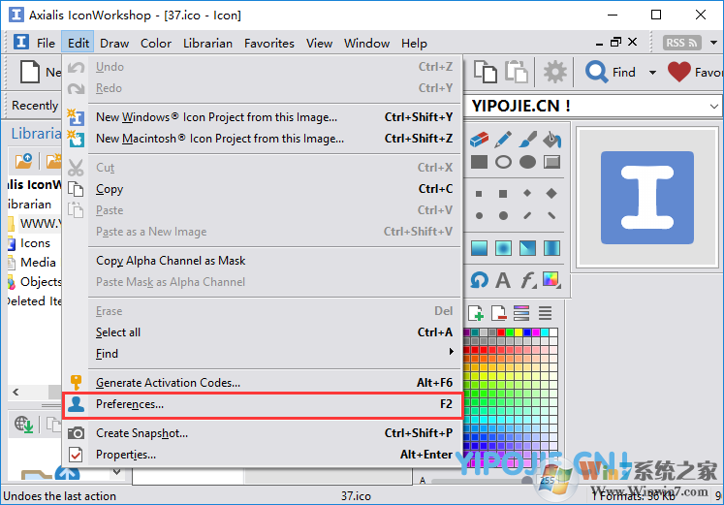Open the View menu
Image resolution: width=724 pixels, height=505 pixels.
coord(319,43)
